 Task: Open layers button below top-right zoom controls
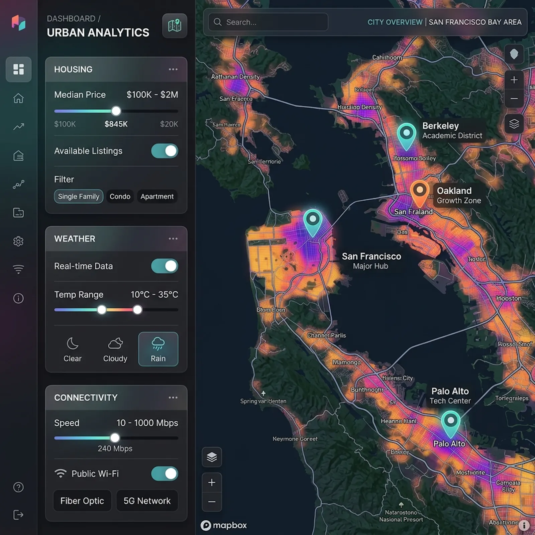coord(514,124)
